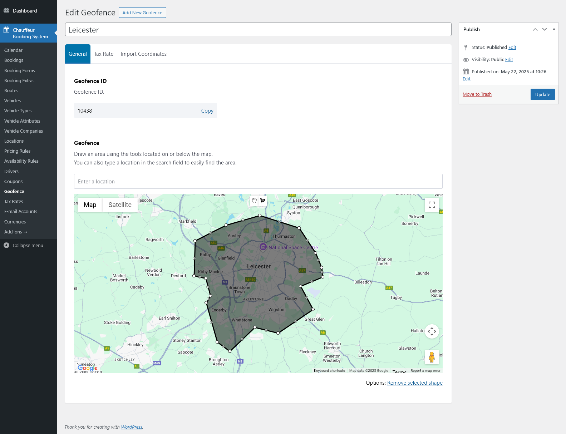Open the Import Coordinates tab
Image resolution: width=566 pixels, height=434 pixels.
(143, 54)
